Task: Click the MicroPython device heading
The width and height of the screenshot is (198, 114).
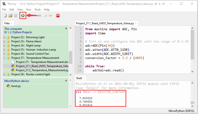Action: click(x=17, y=81)
